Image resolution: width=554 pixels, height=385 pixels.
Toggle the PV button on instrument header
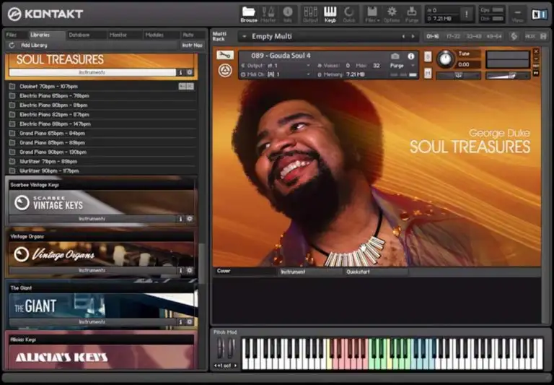point(536,73)
